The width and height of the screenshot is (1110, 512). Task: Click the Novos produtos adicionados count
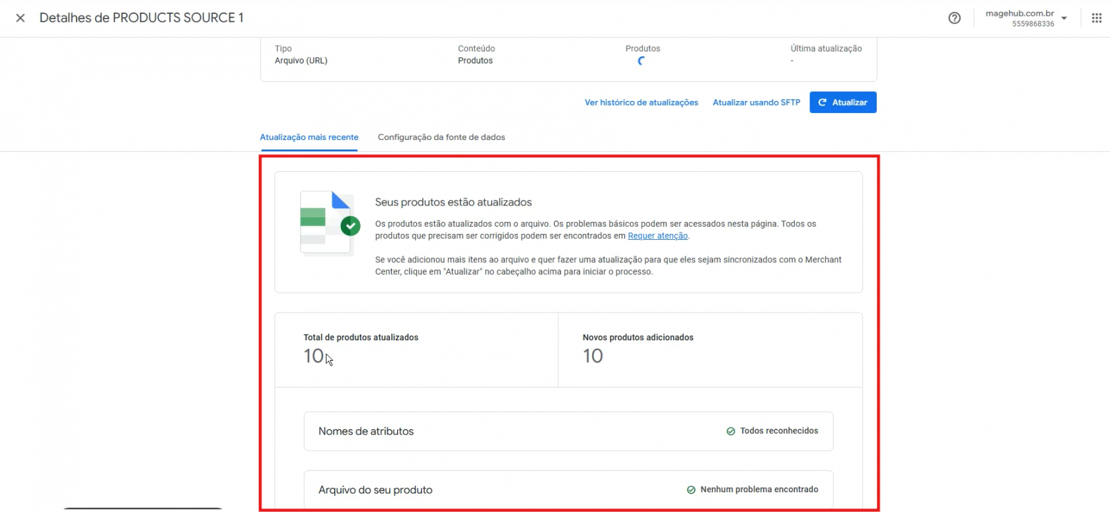click(x=593, y=356)
